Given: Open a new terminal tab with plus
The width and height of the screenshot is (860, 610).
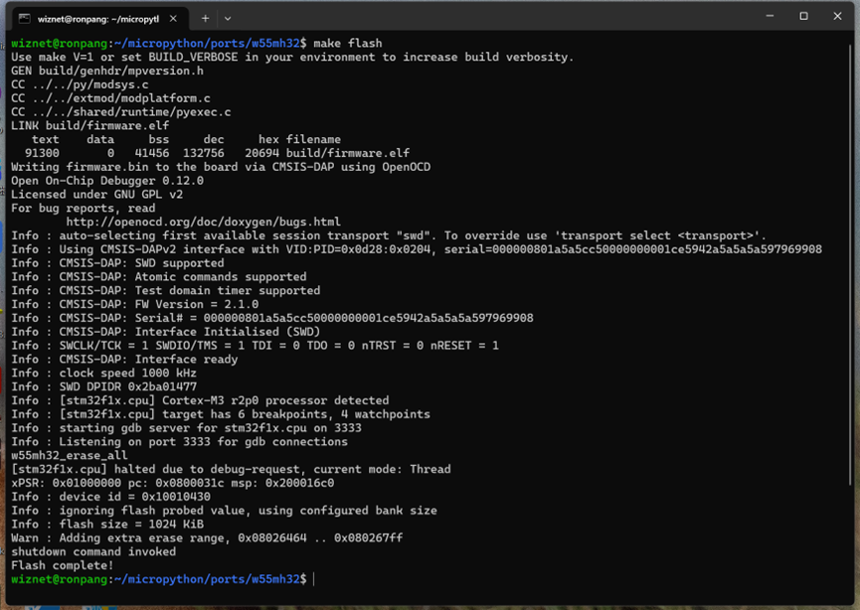Looking at the screenshot, I should (205, 18).
